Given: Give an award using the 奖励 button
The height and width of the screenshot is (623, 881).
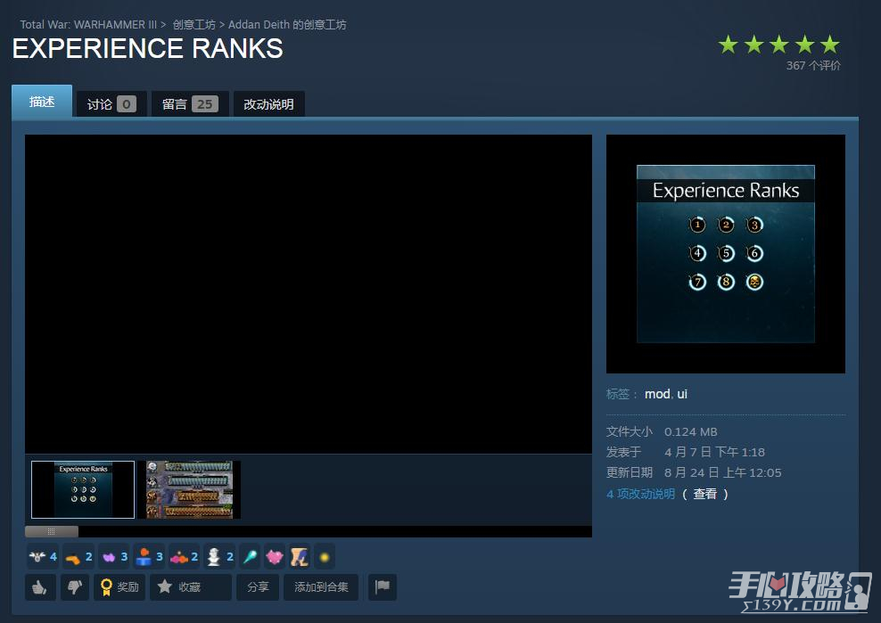Looking at the screenshot, I should 119,587.
